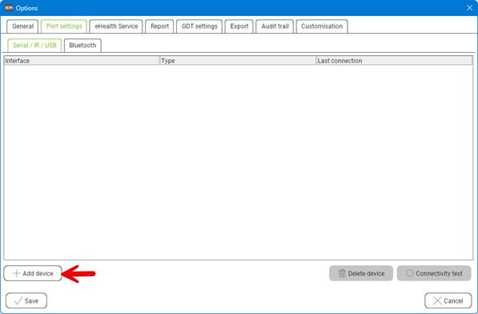Viewport: 478px width, 314px height.
Task: Show the Audit trail tab
Action: 275,26
